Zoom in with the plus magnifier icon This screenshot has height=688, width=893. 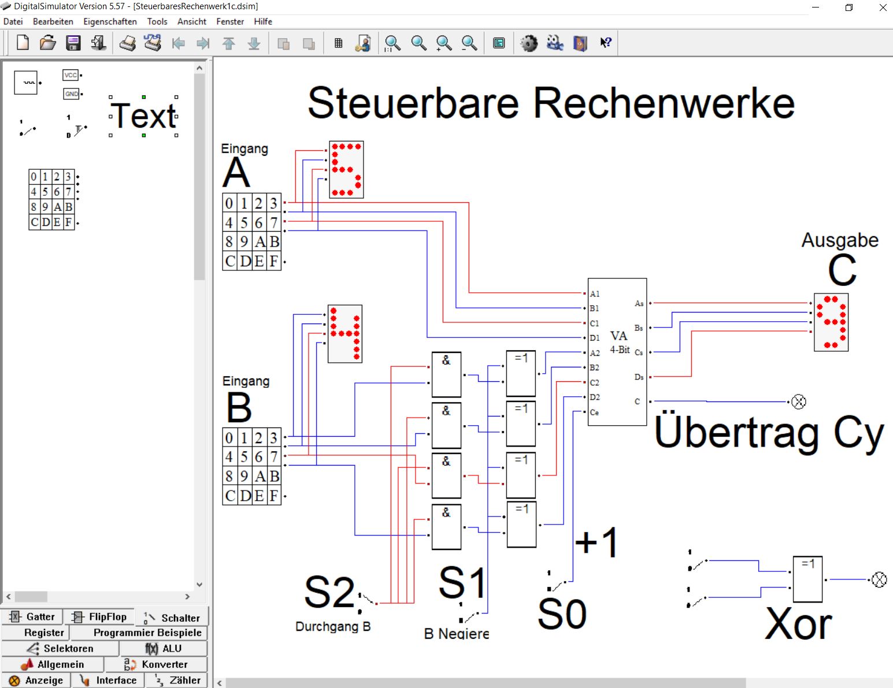444,43
